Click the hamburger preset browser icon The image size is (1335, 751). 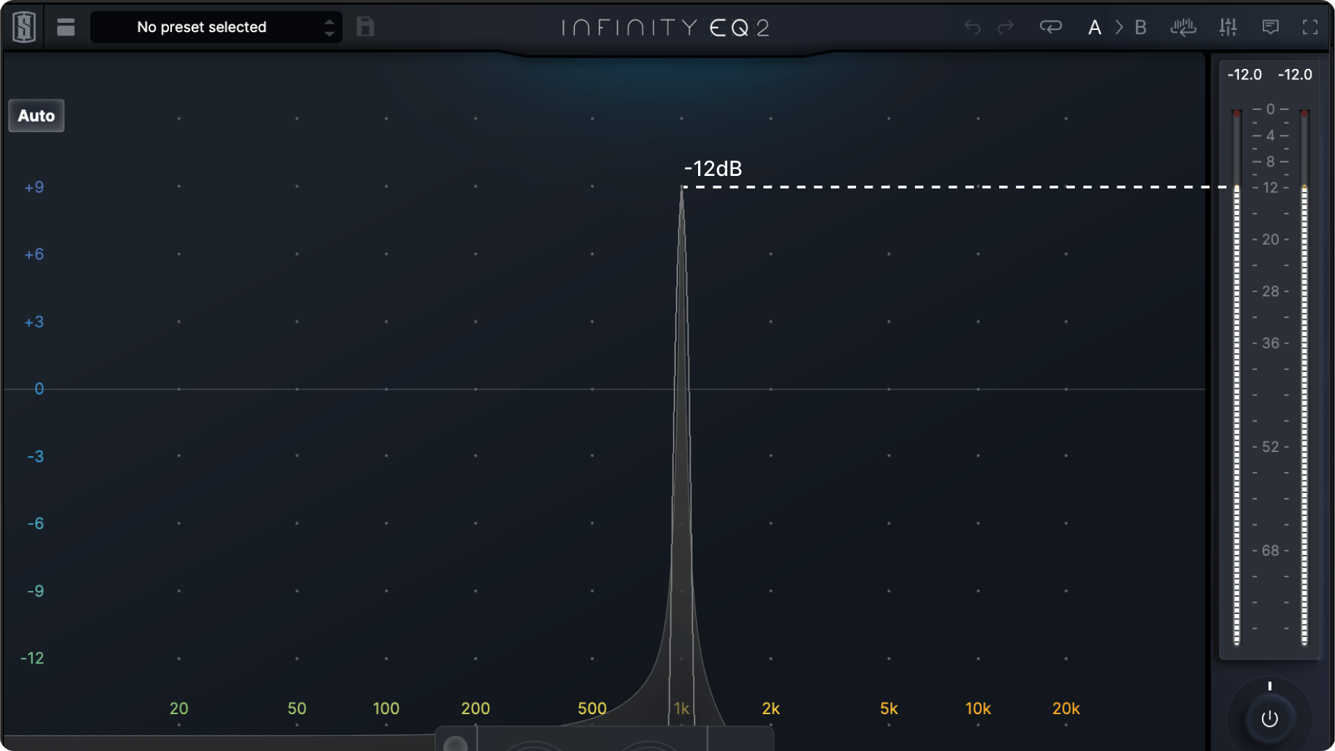[66, 26]
